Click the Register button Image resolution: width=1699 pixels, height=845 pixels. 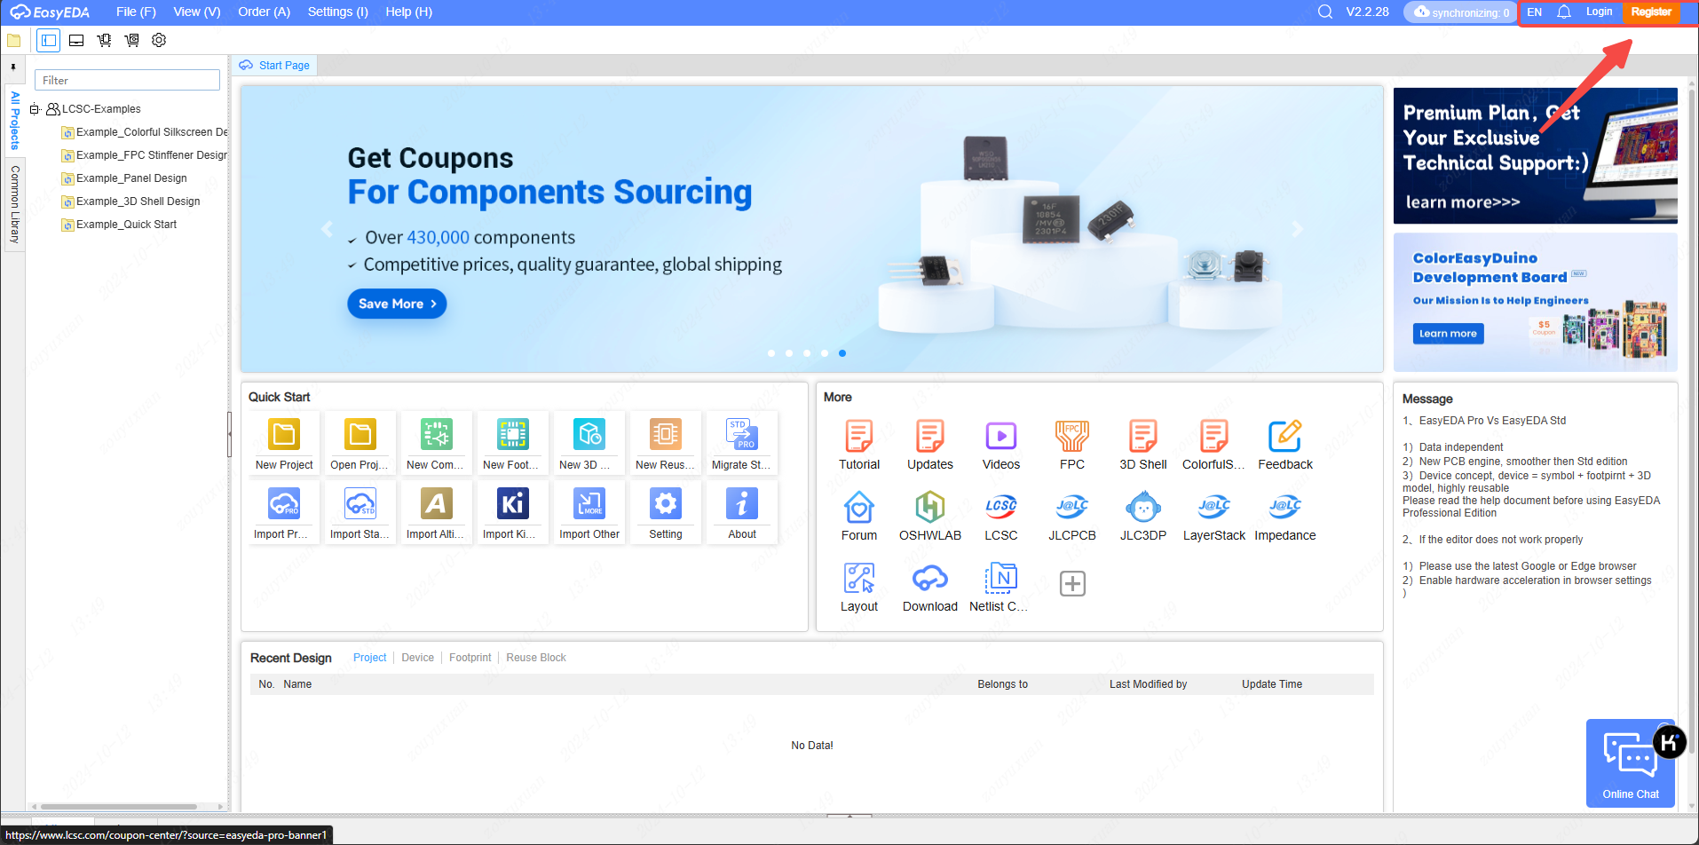pyautogui.click(x=1651, y=12)
